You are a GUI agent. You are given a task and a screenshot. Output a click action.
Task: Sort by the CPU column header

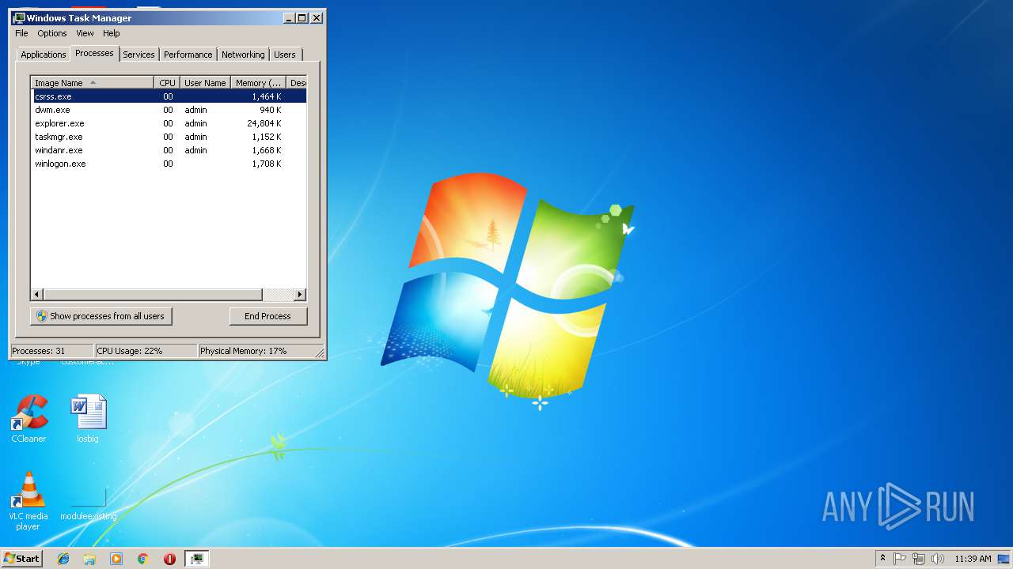pyautogui.click(x=167, y=82)
